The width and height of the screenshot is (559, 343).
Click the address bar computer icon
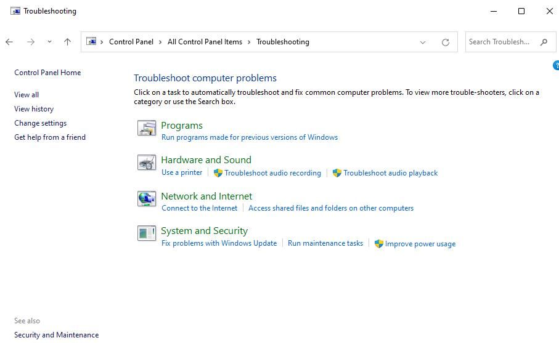pyautogui.click(x=91, y=42)
